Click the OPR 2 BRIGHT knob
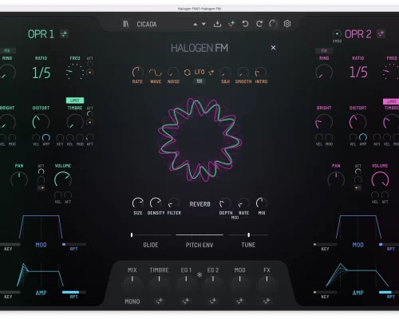The width and height of the screenshot is (399, 319). point(324,123)
